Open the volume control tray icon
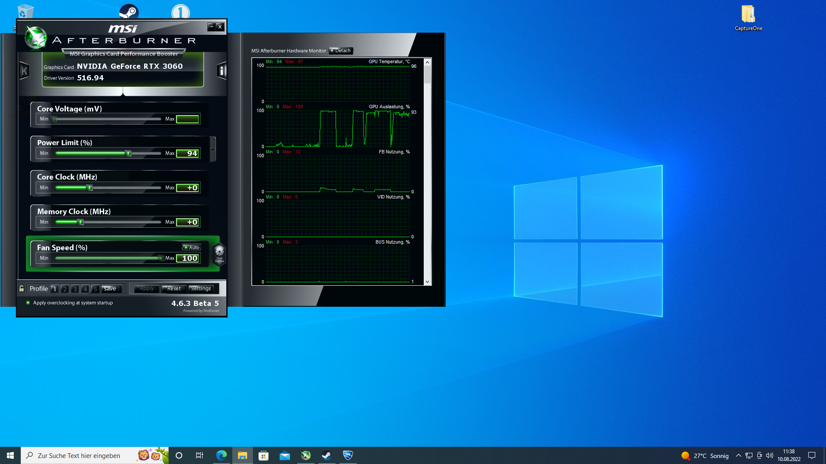826x464 pixels. coord(770,455)
